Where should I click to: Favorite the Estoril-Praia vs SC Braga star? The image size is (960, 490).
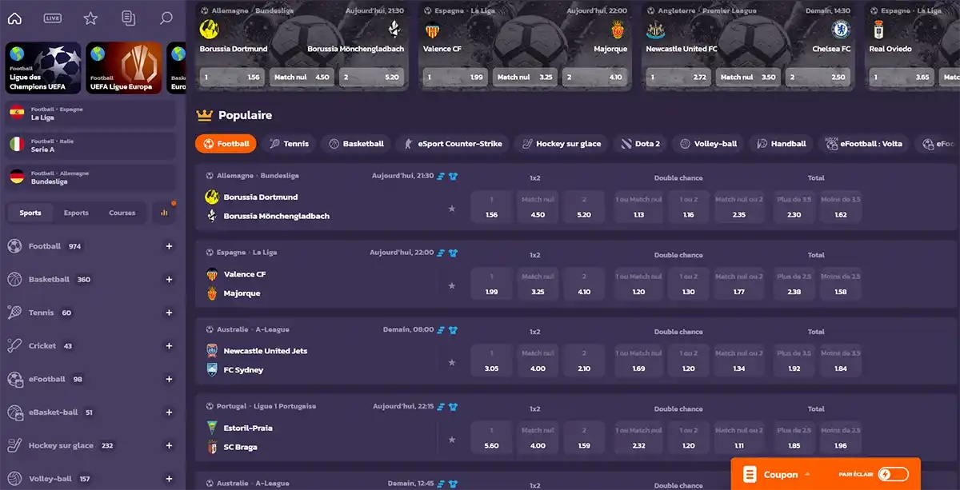[x=451, y=439]
